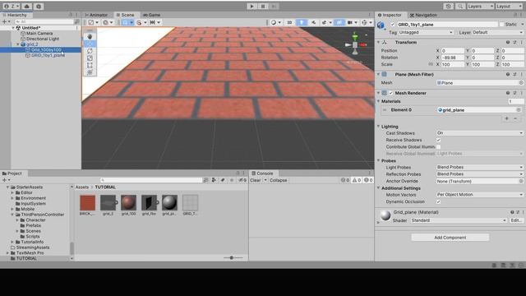Viewport: 526px width, 296px height.
Task: Open Light Probes dropdown
Action: click(480, 167)
